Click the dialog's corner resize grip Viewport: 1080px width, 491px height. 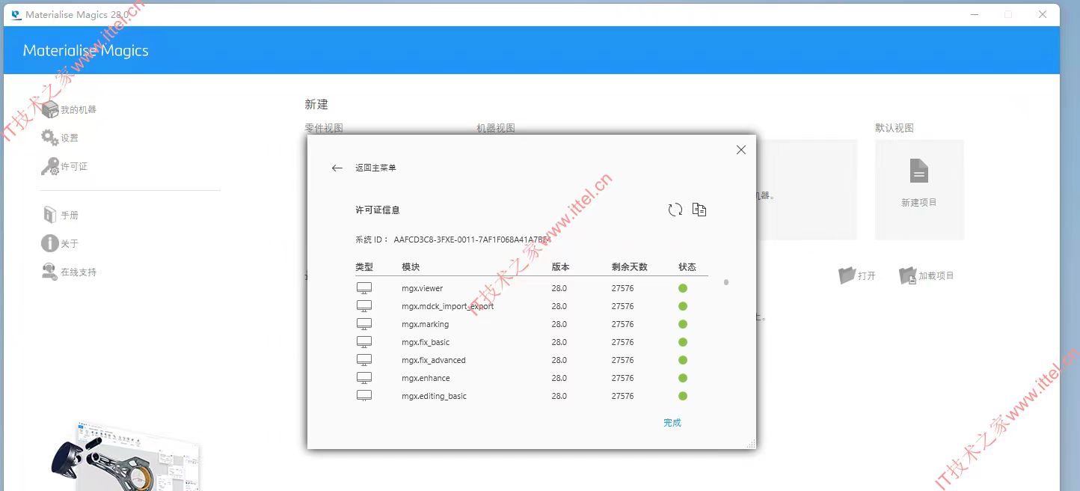point(750,444)
